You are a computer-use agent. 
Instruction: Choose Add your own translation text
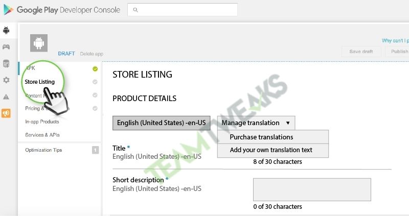[273, 150]
